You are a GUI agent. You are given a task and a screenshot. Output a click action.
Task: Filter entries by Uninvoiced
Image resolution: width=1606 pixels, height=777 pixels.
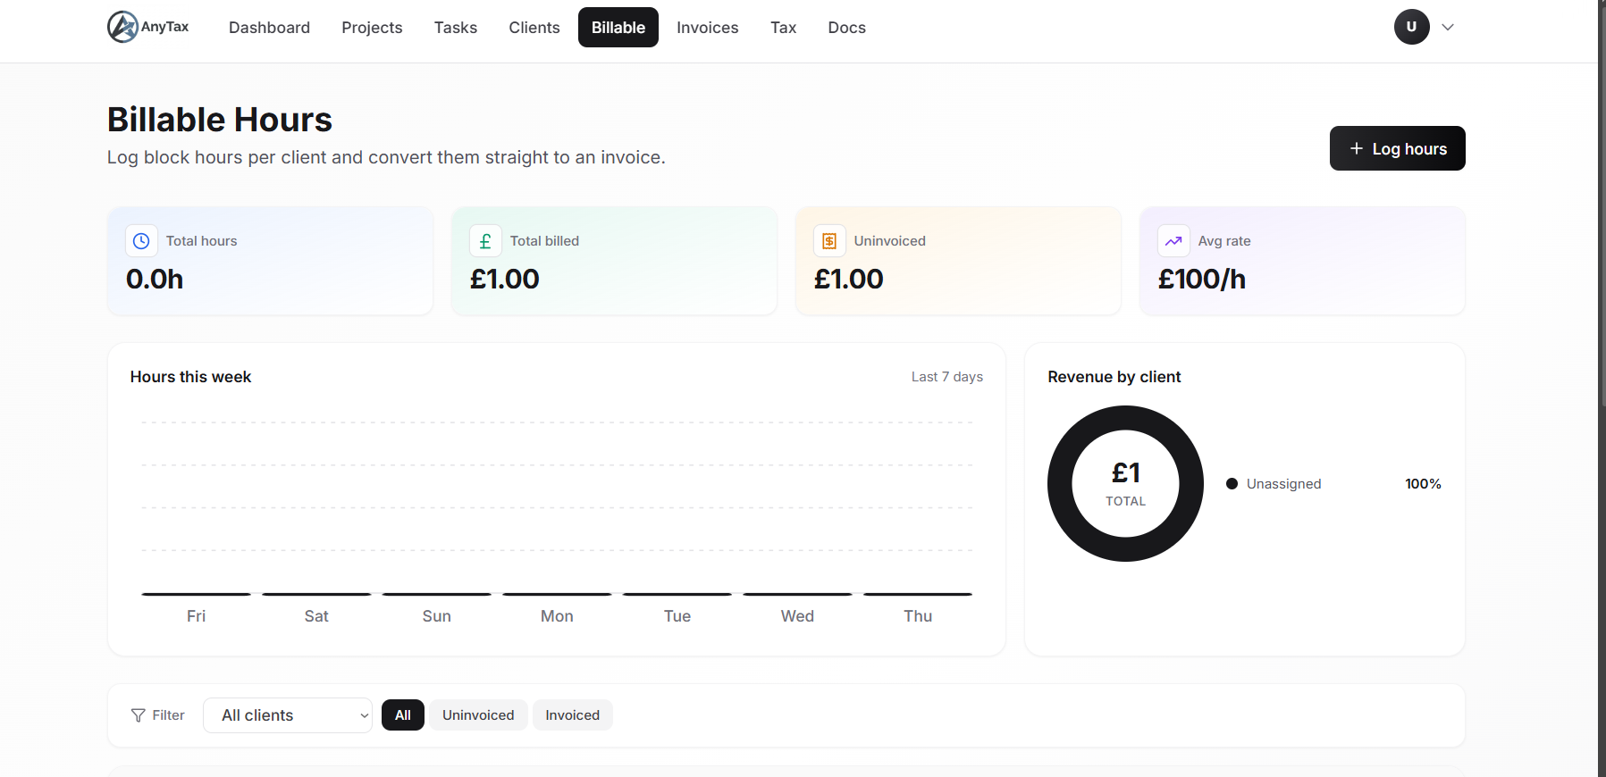tap(478, 715)
